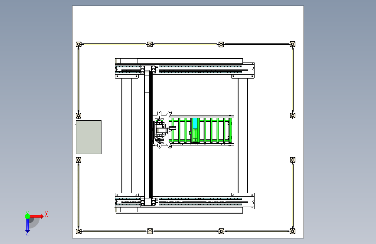Pick the green roller conveyor frame
This screenshot has width=376, height=244.
tap(201, 130)
